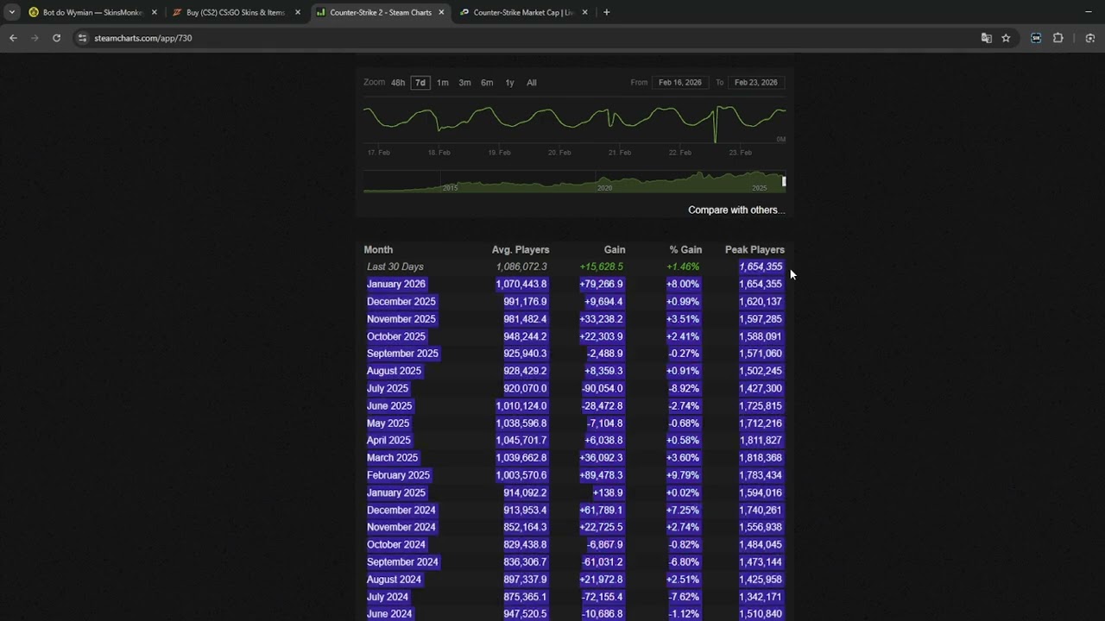Image resolution: width=1105 pixels, height=621 pixels.
Task: Click the browser forward arrow
Action: point(35,38)
